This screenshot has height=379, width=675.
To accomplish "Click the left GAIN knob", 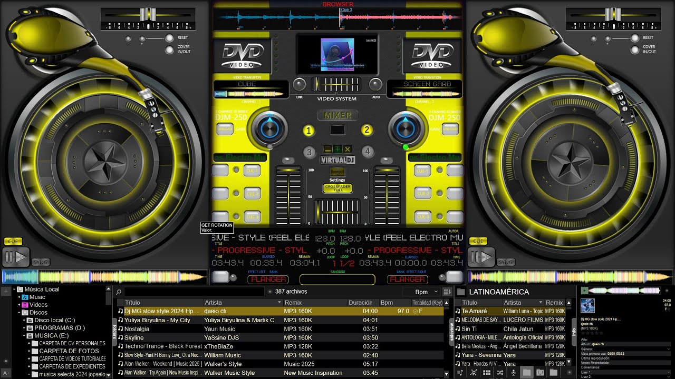I will point(269,129).
